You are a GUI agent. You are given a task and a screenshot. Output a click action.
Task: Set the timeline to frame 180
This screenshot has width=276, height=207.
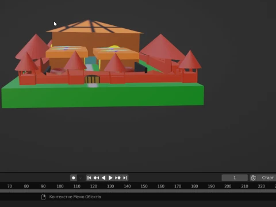[194, 186]
